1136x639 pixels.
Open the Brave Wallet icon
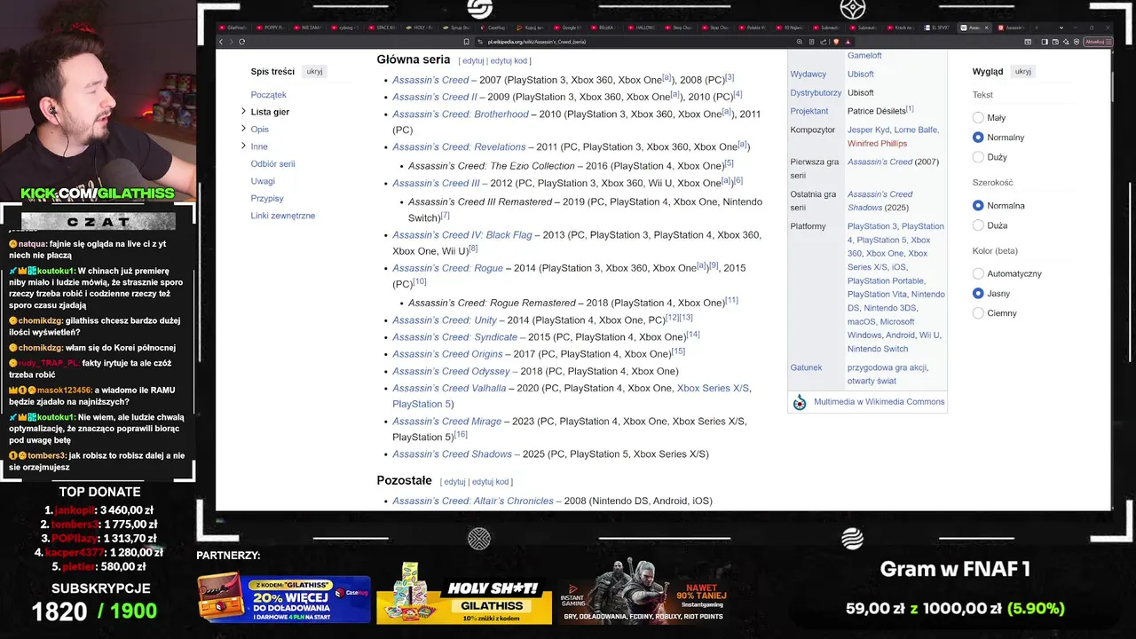(x=1055, y=42)
